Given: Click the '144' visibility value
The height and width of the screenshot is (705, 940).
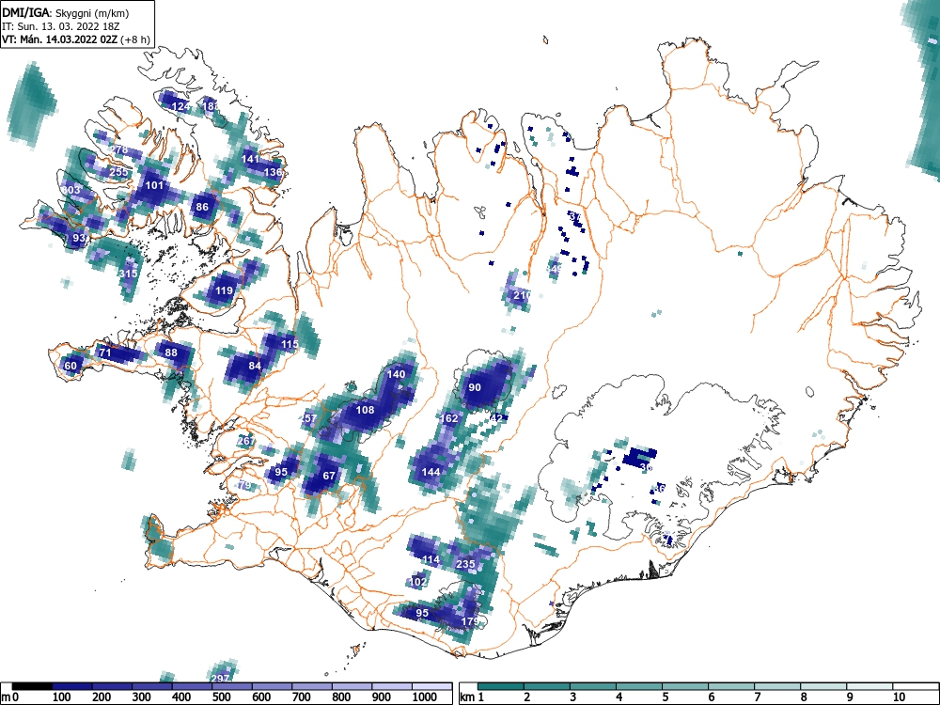Looking at the screenshot, I should coord(431,472).
